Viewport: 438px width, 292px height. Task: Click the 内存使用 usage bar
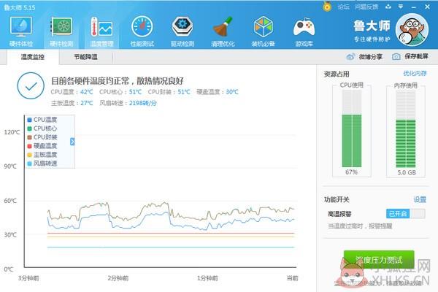click(406, 128)
